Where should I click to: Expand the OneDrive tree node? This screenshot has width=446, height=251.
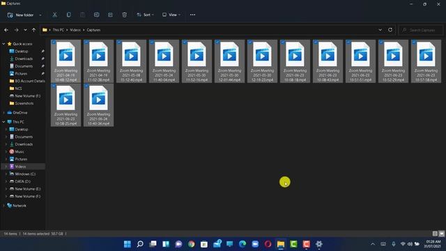3,113
